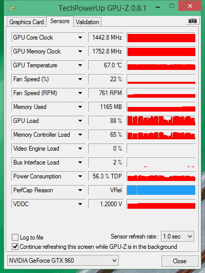The height and width of the screenshot is (273, 205).
Task: Minimize the GPU-Z window
Action: (x=158, y=8)
